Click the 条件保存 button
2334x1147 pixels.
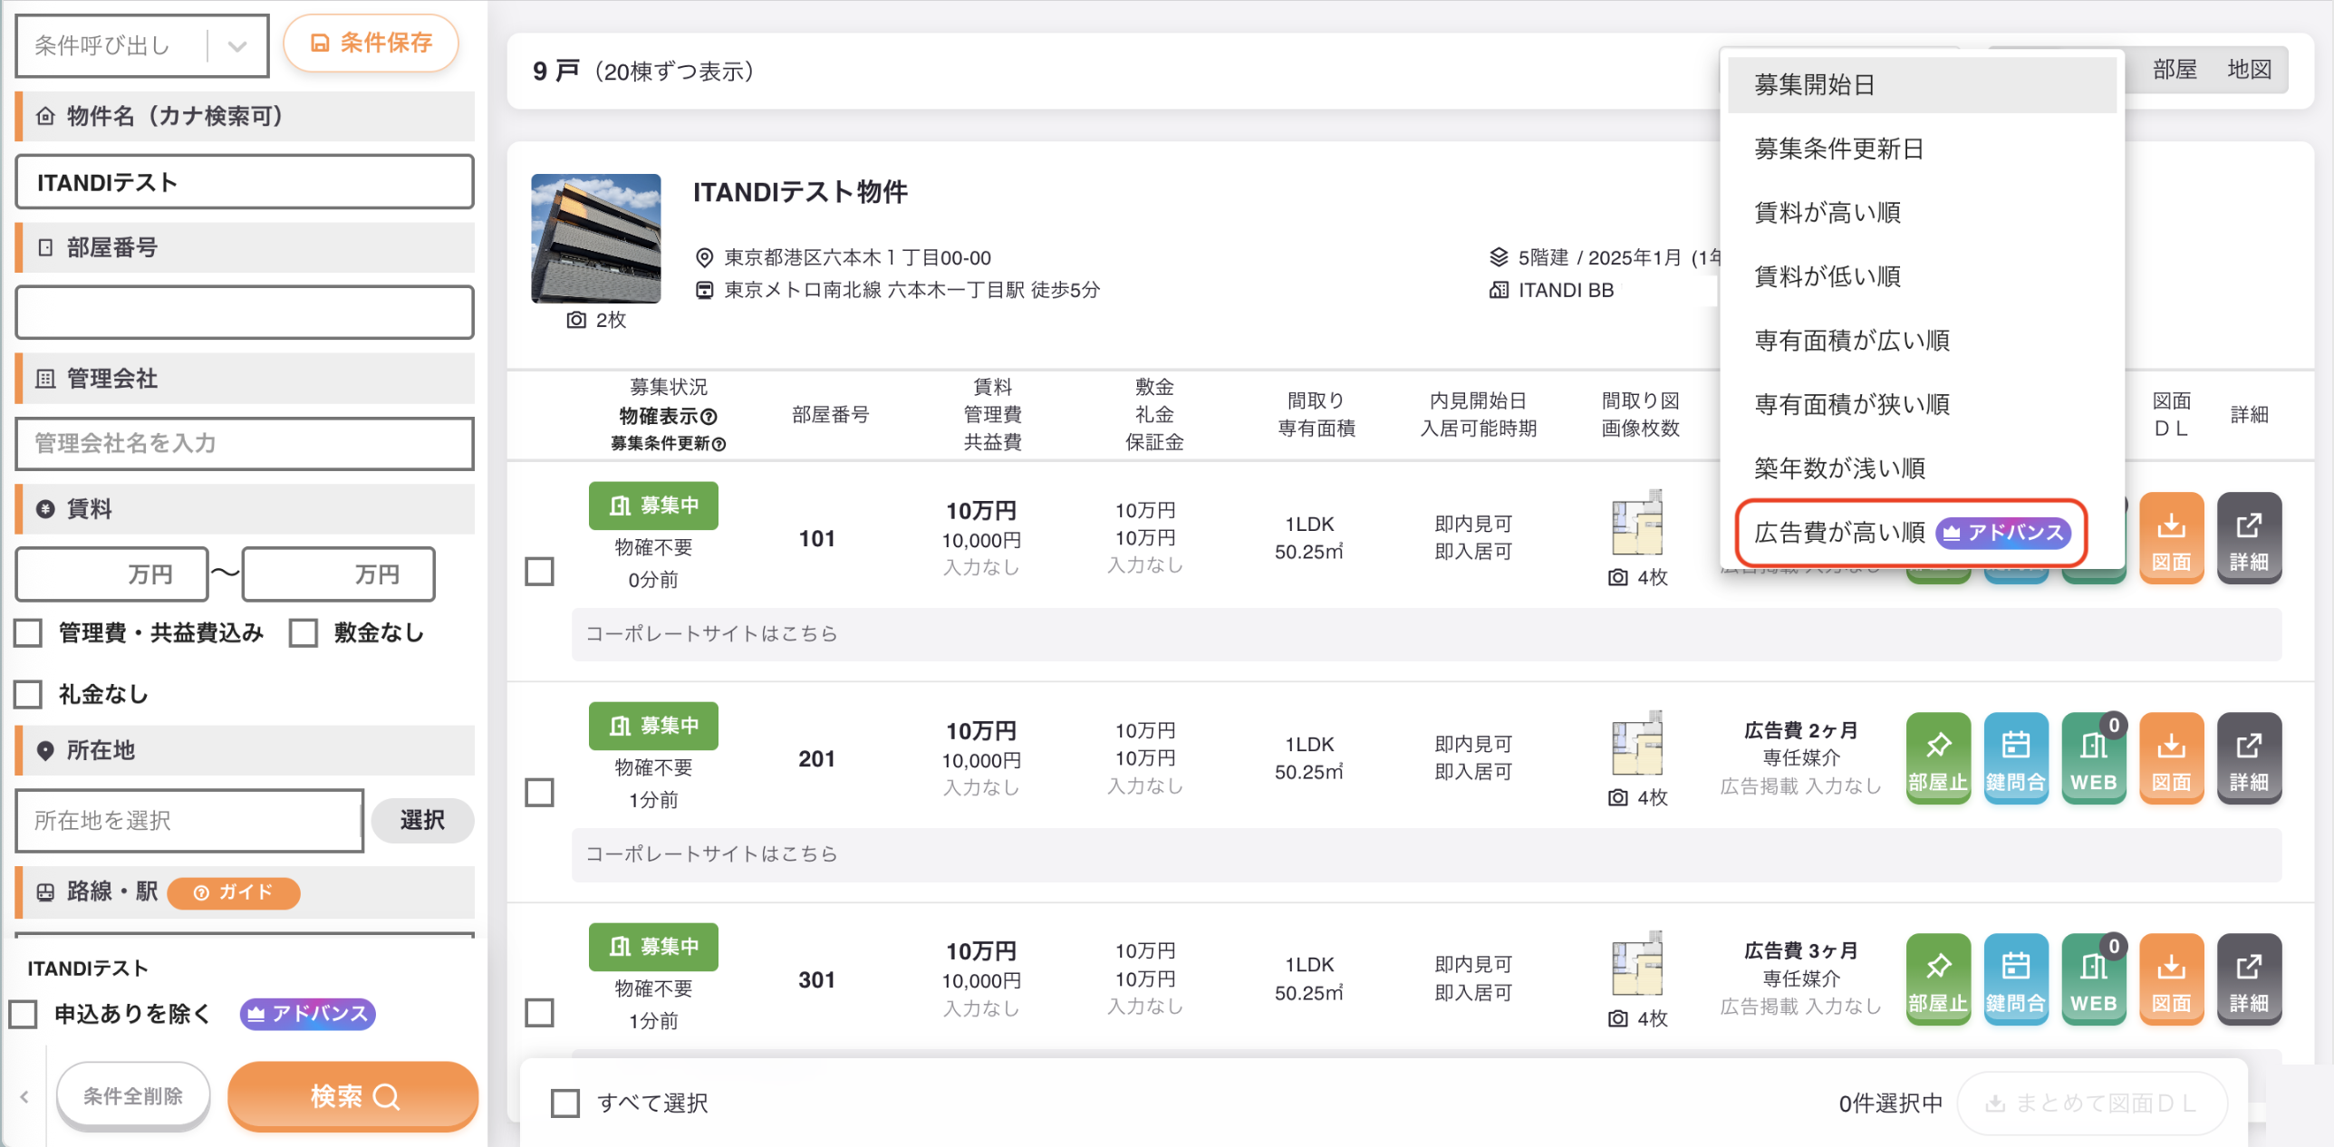(371, 43)
